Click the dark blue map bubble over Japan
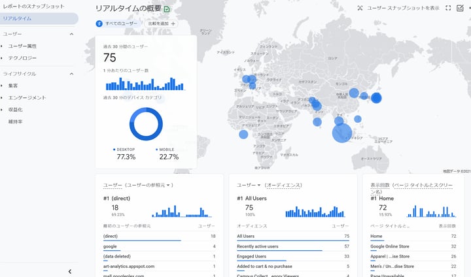The image size is (471, 277). point(376,98)
